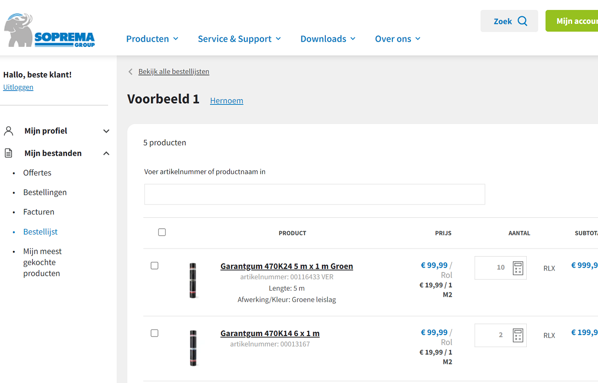598x383 pixels.
Task: Click artikelnummer: 00013167 text
Action: [x=270, y=344]
